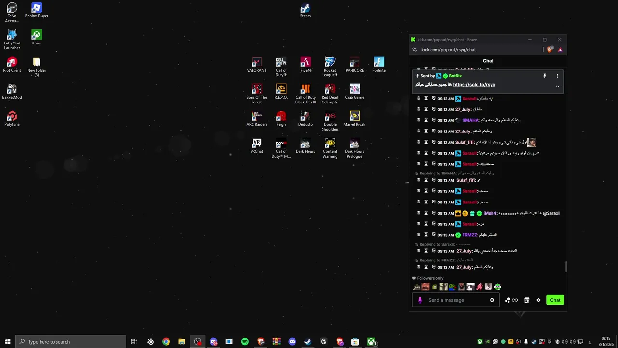Click the taskbar search box
The width and height of the screenshot is (618, 348).
71,342
